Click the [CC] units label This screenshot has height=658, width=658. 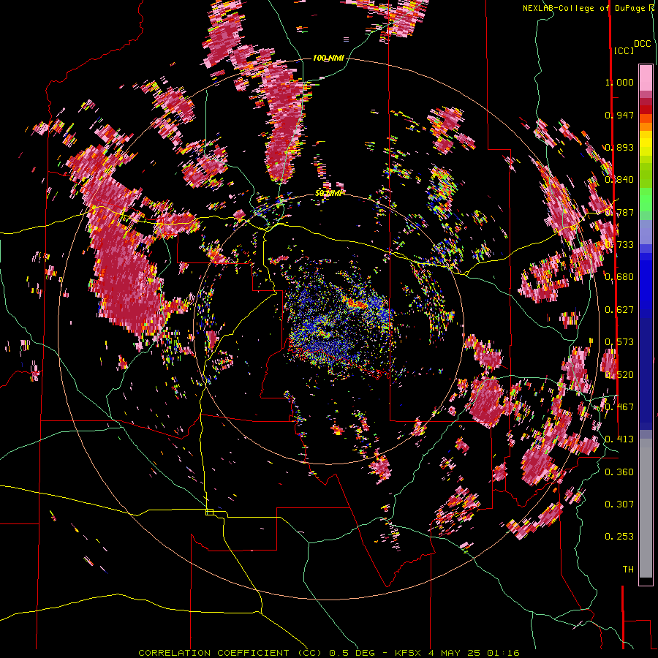[x=624, y=50]
